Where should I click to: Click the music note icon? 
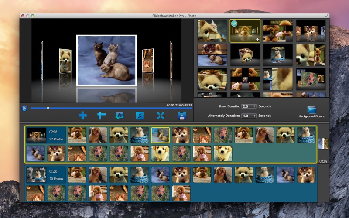pyautogui.click(x=140, y=116)
